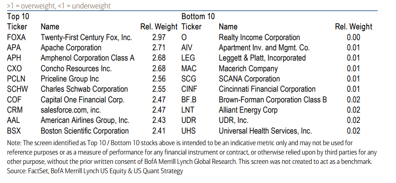396x183 pixels.
Task: Click the FactSet source line
Action: (95, 171)
